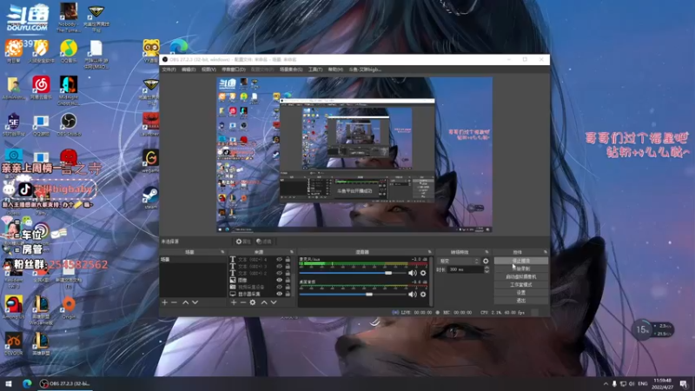Move selected source down with arrow
This screenshot has width=695, height=391.
click(274, 302)
